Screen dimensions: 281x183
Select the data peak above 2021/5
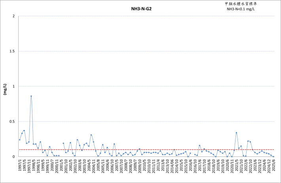pyautogui.click(x=236, y=133)
